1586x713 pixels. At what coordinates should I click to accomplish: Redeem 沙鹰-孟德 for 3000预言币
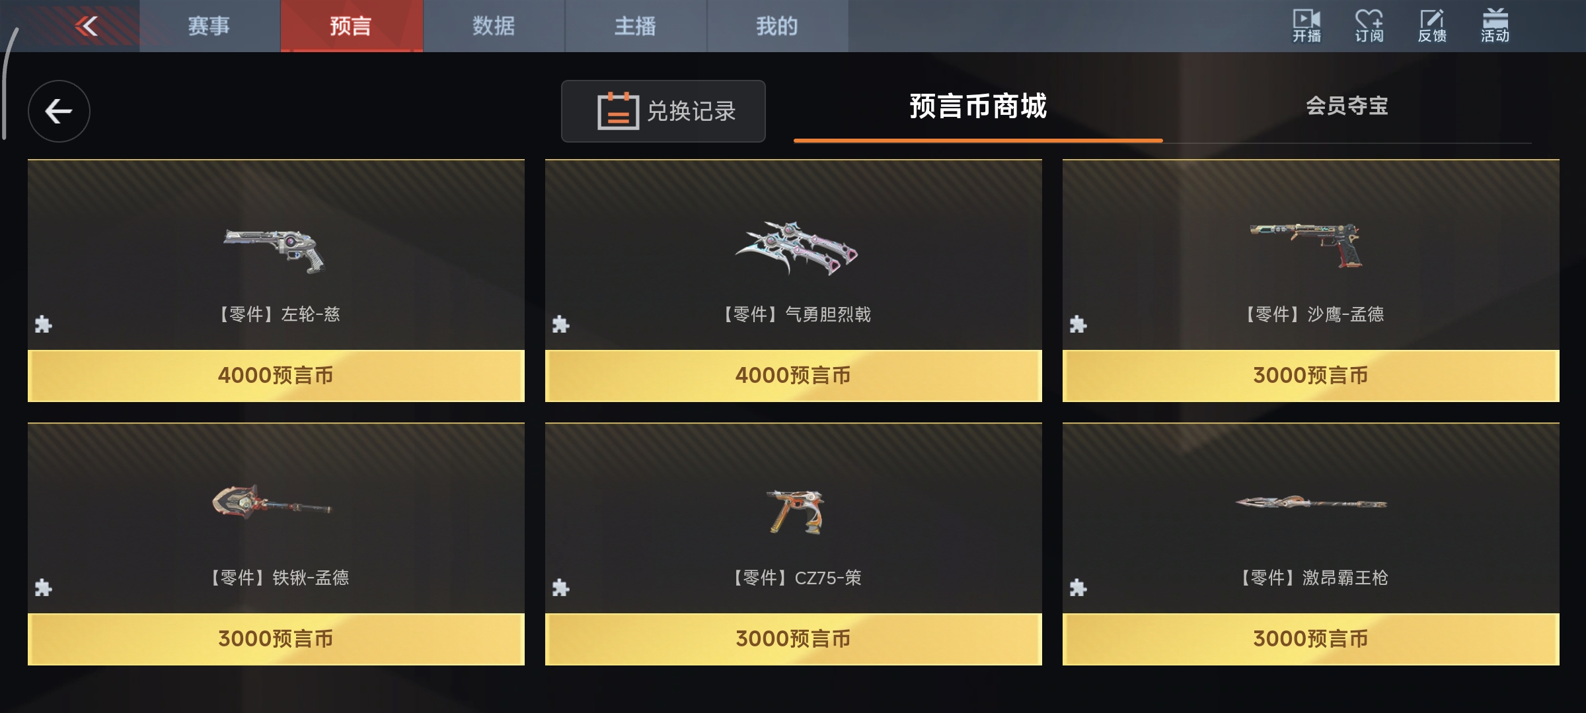pyautogui.click(x=1311, y=376)
